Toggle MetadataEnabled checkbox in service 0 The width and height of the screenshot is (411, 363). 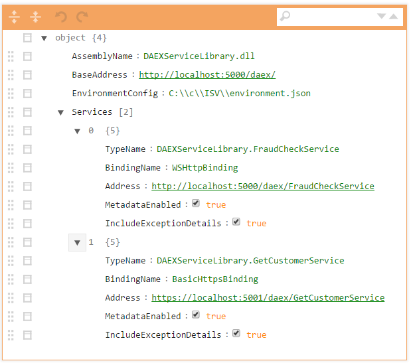[x=195, y=204]
